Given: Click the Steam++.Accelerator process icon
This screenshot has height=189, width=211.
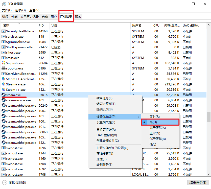Looking at the screenshot, I should [4, 79].
